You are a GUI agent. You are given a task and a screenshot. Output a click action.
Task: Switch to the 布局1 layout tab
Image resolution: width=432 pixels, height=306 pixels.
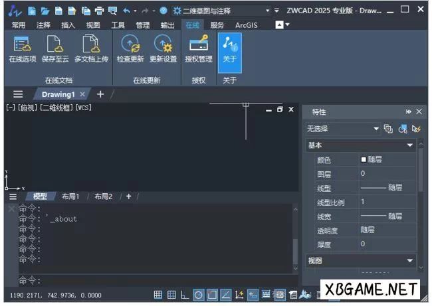(70, 196)
